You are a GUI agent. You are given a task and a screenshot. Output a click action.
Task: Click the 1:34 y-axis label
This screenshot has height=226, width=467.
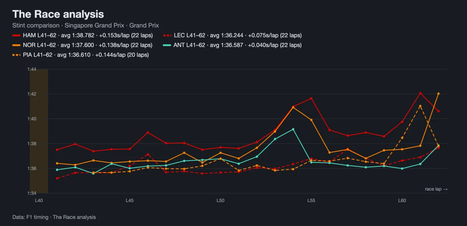(32, 193)
